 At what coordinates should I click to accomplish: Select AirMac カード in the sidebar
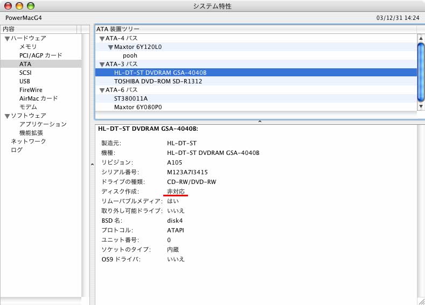click(38, 98)
